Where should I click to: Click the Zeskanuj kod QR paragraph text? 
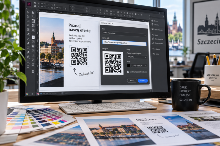click(x=80, y=39)
